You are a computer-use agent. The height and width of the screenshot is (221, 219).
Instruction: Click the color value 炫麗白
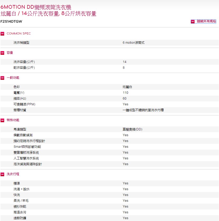pos(127,87)
